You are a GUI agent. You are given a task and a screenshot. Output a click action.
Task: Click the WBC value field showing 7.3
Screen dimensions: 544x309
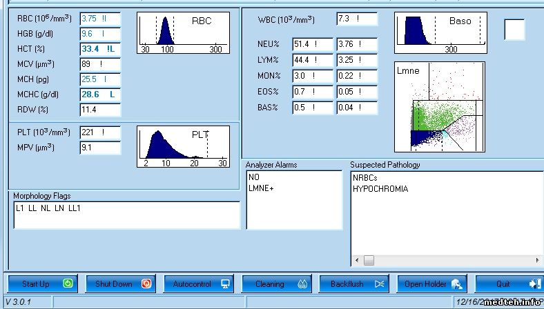[x=357, y=19]
